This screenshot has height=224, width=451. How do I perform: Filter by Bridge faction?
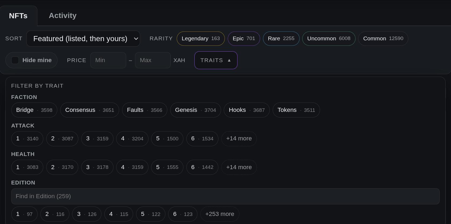tap(34, 110)
